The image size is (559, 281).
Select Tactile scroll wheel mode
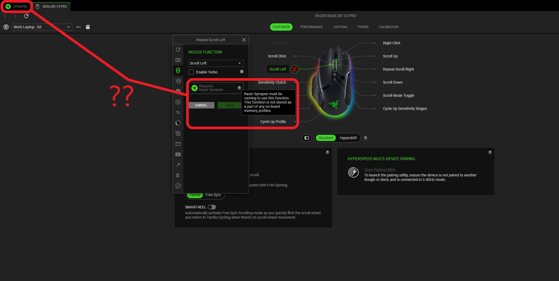tap(195, 195)
